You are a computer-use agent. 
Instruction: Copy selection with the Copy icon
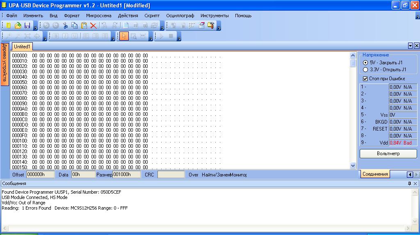coord(75,25)
